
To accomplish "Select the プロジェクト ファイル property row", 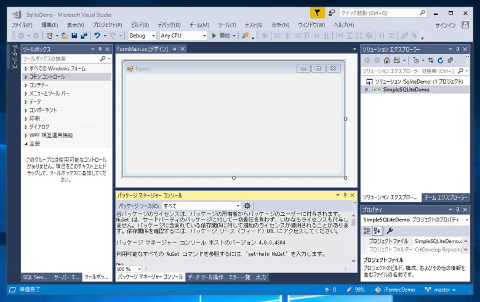I will [x=415, y=241].
